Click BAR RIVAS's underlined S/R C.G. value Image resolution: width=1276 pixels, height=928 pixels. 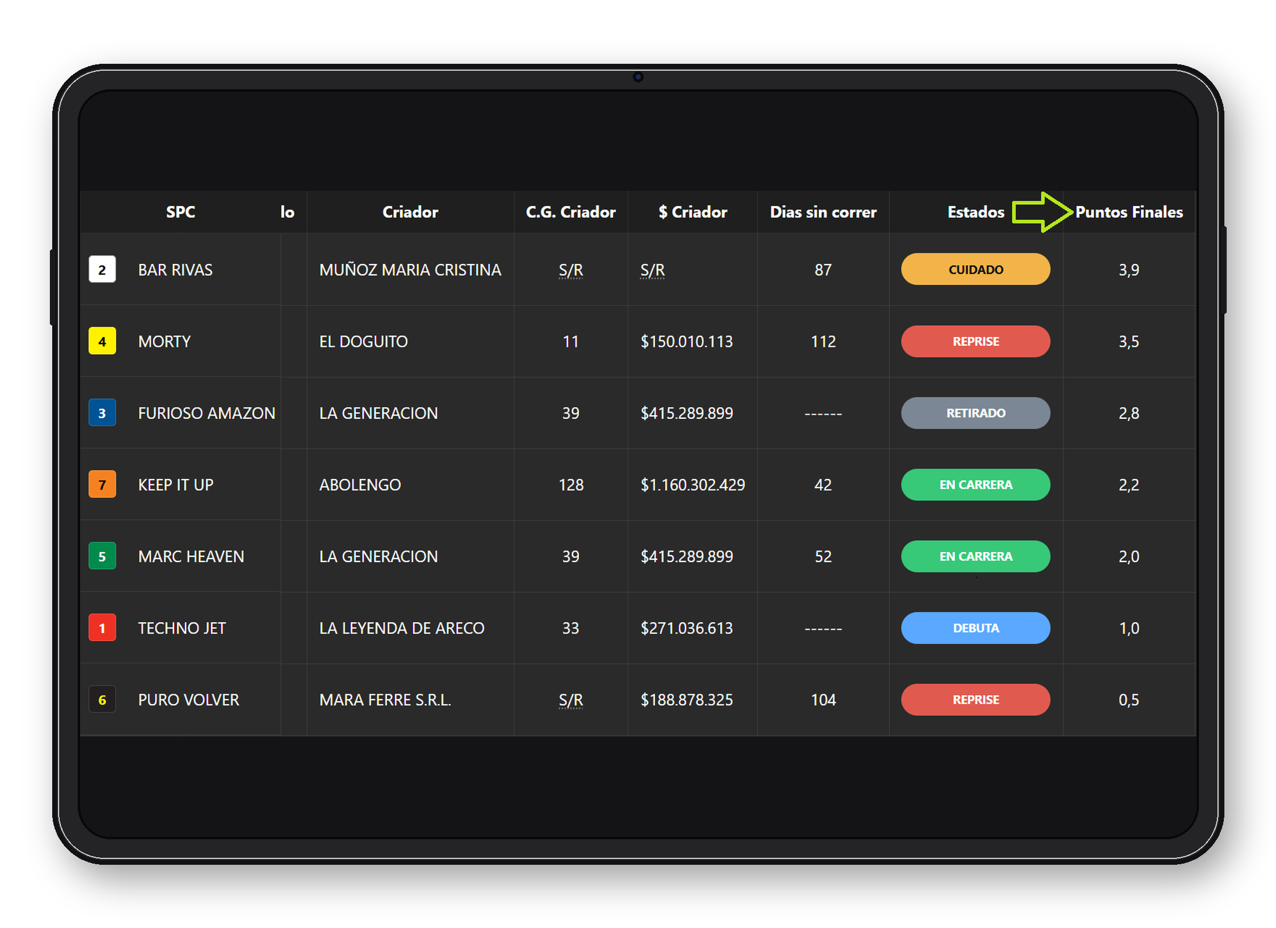(x=570, y=270)
